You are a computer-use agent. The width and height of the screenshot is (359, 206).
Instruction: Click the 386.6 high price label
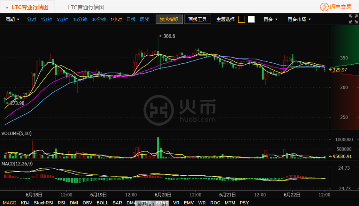pos(169,36)
